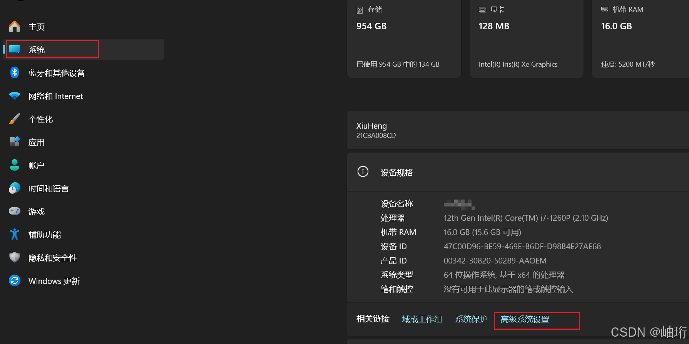The width and height of the screenshot is (689, 344).
Task: Click the RAM value 16.0 GB (15.6 GB 可用)
Action: click(x=482, y=232)
